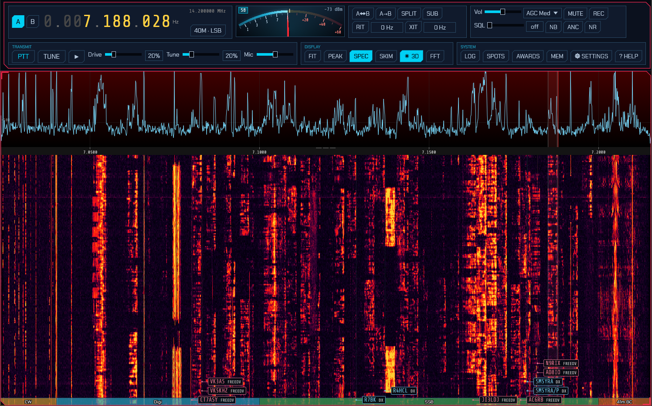The image size is (652, 406).
Task: Click the TUNE button
Action: coord(51,57)
